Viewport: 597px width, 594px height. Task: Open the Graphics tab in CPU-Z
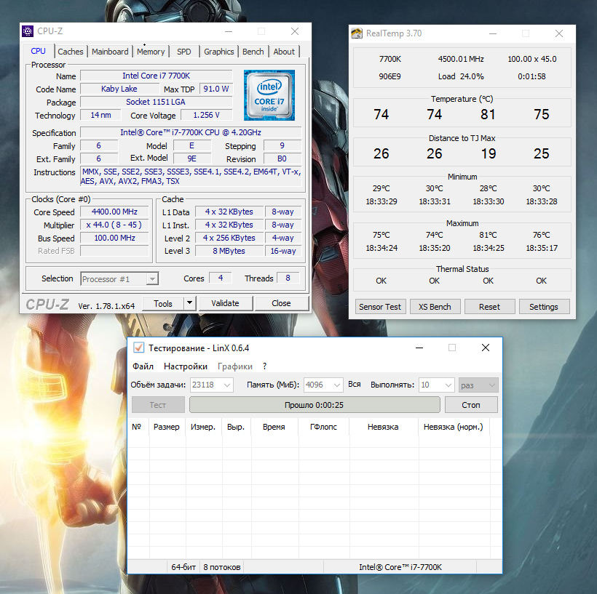[x=219, y=52]
